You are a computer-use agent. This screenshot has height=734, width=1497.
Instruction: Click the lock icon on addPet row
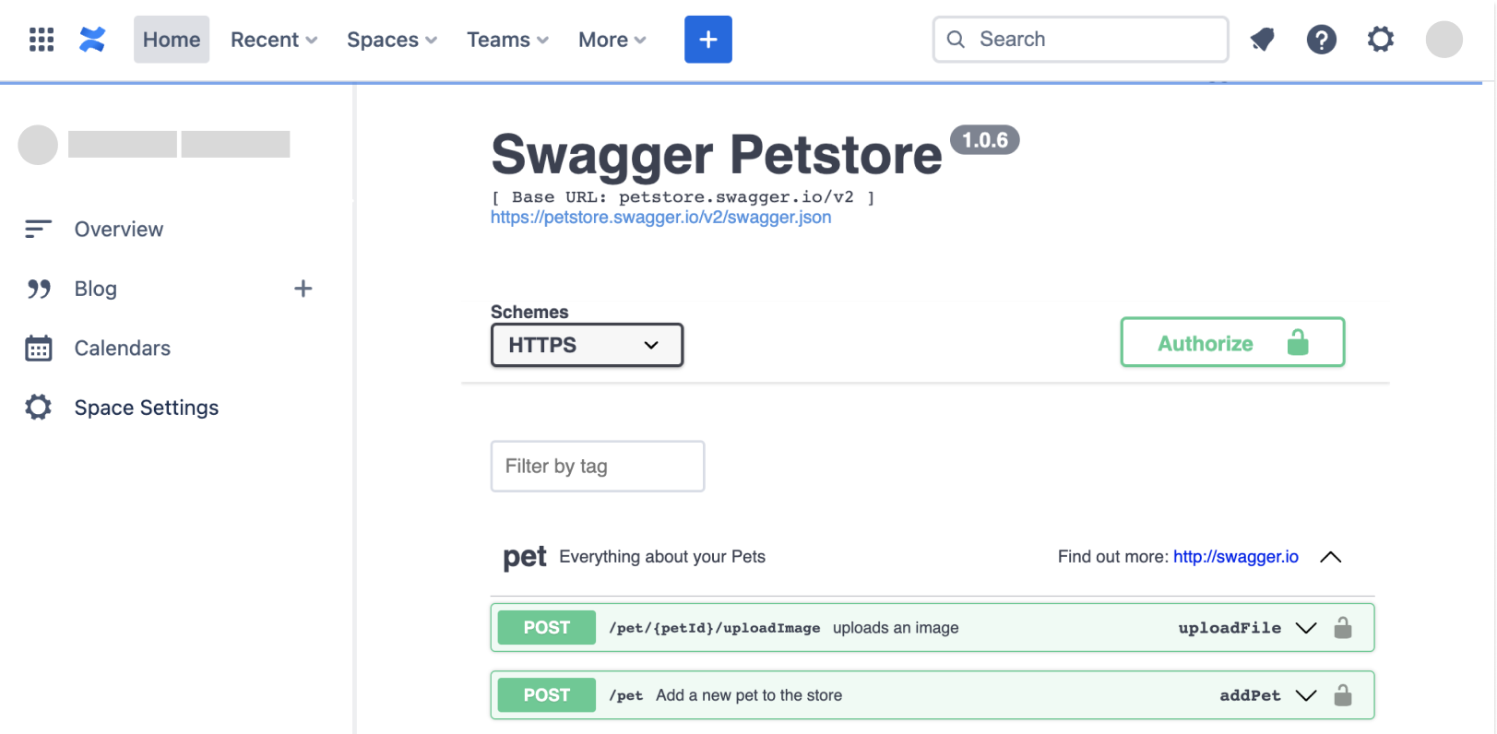click(1343, 695)
